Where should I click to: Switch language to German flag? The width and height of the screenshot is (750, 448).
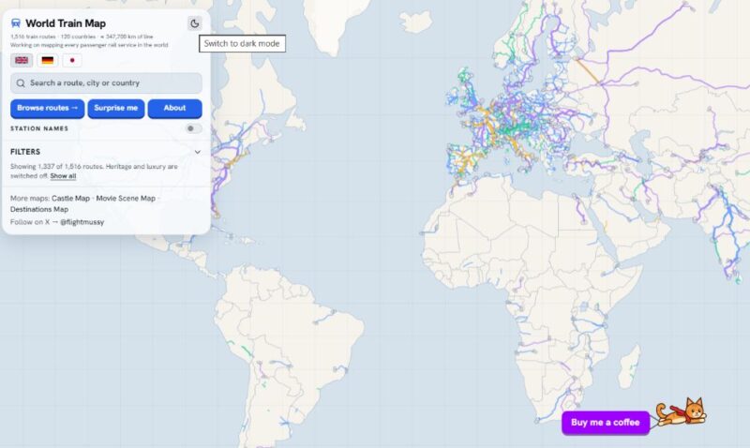48,60
